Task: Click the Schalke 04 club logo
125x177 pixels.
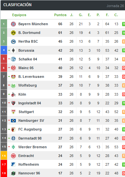Action: (13, 59)
